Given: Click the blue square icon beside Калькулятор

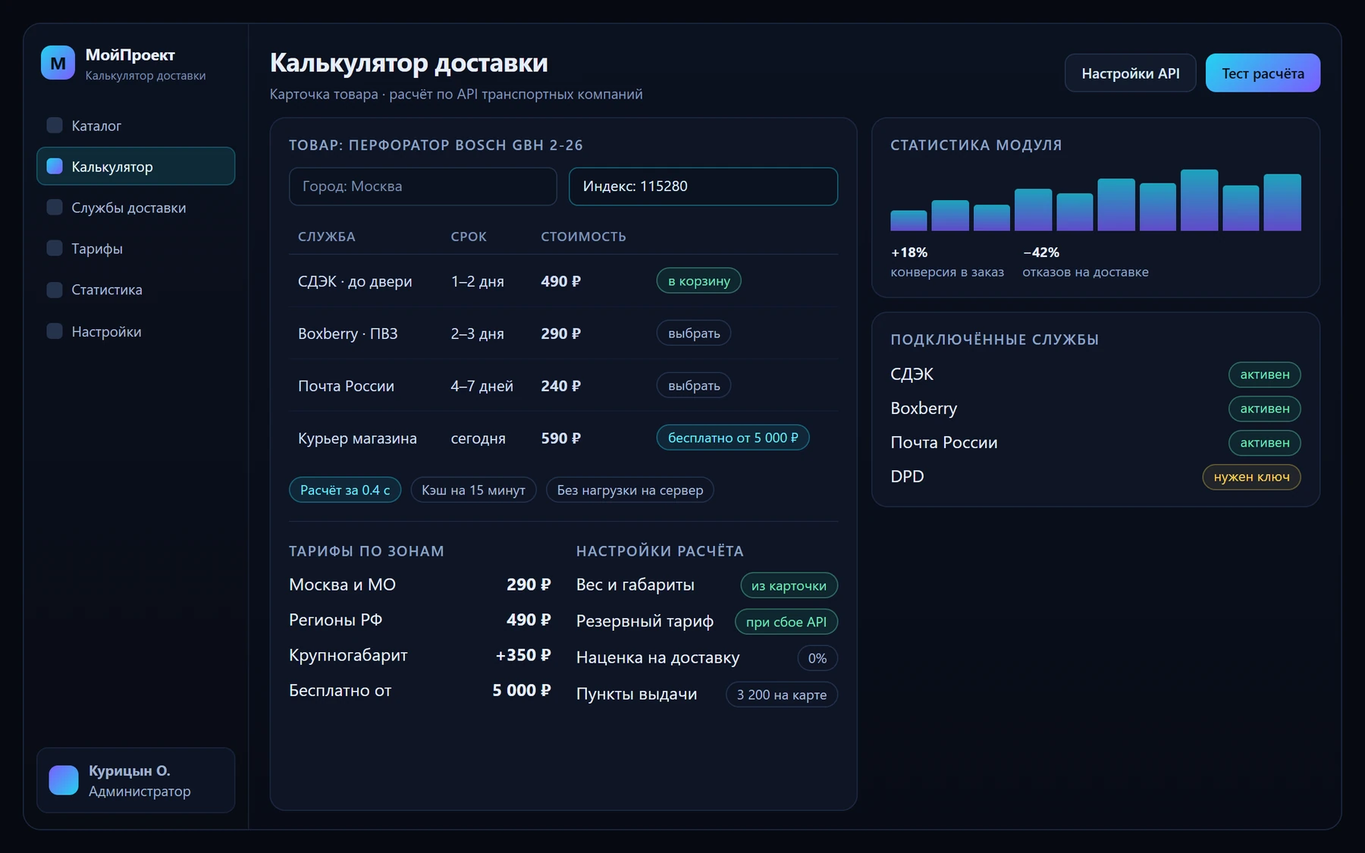Looking at the screenshot, I should pos(55,166).
